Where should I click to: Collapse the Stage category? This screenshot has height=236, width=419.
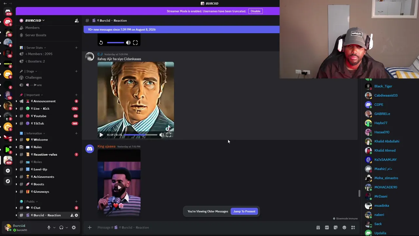[28, 71]
